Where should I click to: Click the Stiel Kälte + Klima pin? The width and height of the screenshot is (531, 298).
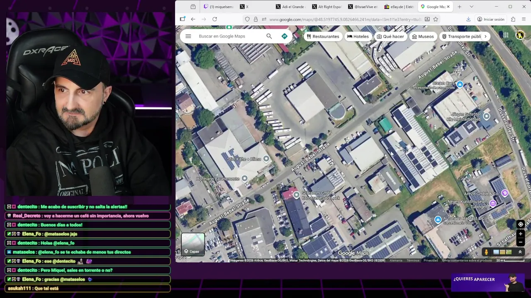click(266, 159)
